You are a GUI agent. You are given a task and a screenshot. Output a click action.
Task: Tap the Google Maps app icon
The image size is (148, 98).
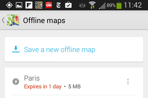pos(13,20)
